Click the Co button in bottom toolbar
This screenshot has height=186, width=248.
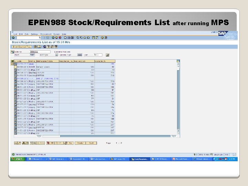(69, 143)
